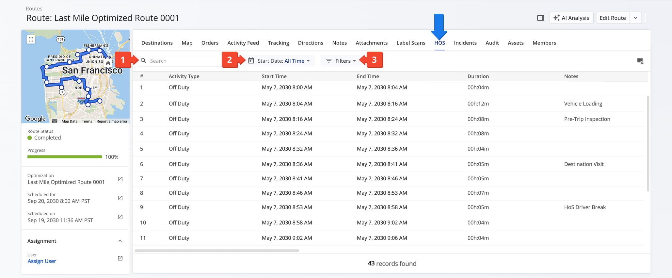Select the Destination Visit note cell
The image size is (672, 278).
pyautogui.click(x=584, y=164)
